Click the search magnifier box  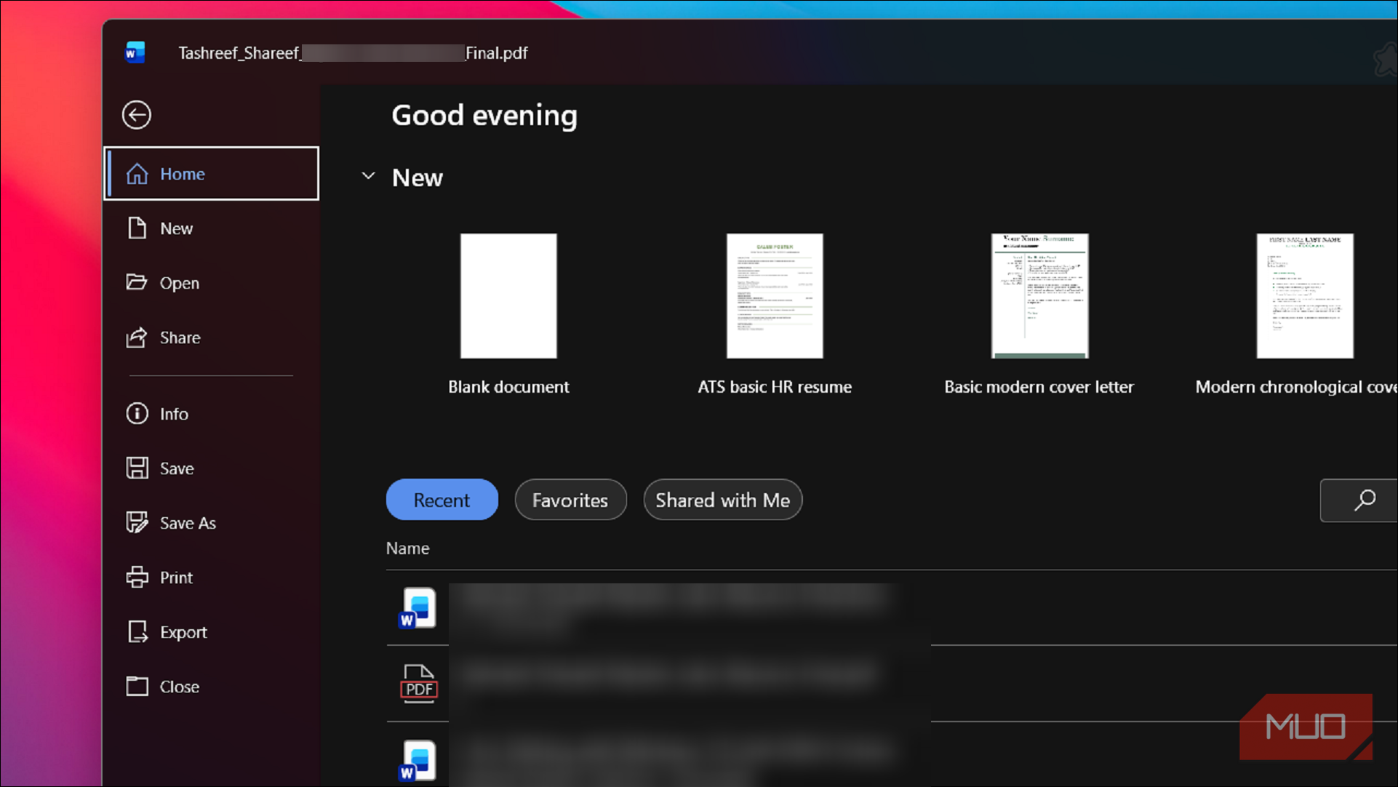tap(1359, 500)
